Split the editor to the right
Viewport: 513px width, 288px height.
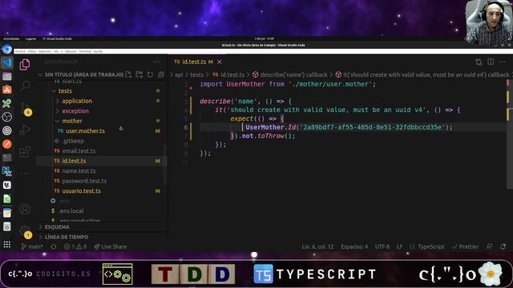coord(491,62)
